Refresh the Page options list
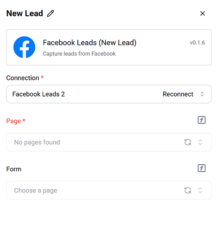The image size is (216, 232). tap(188, 142)
